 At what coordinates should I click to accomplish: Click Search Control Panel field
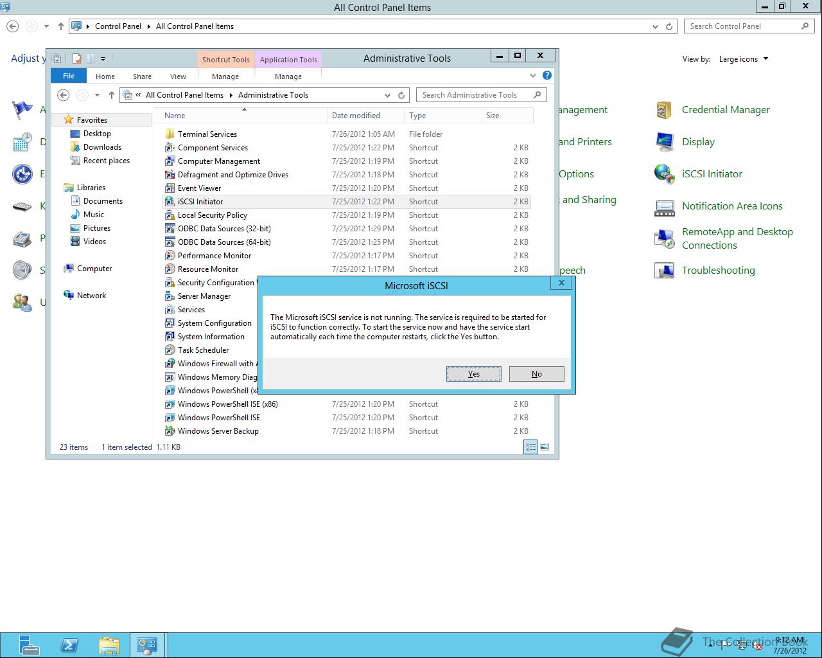[x=742, y=26]
